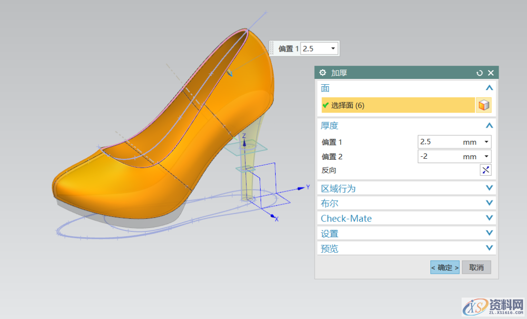This screenshot has height=319, width=527.
Task: Expand the Boolean (布尔) section
Action: click(x=489, y=203)
